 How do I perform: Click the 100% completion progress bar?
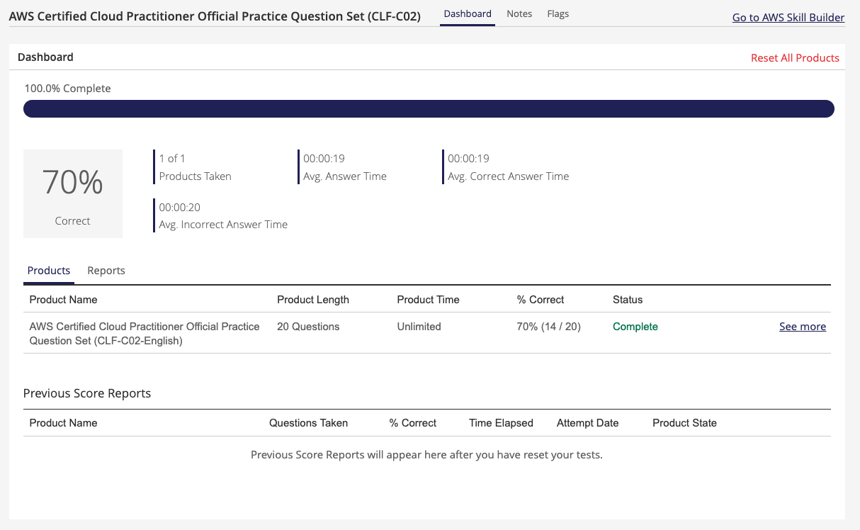(x=429, y=108)
